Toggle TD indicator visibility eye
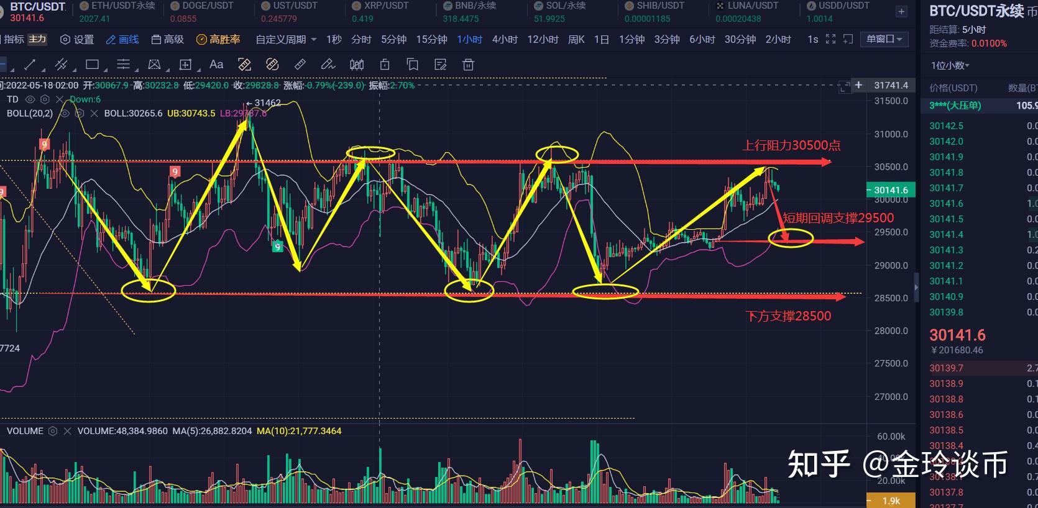1038x508 pixels. (30, 99)
